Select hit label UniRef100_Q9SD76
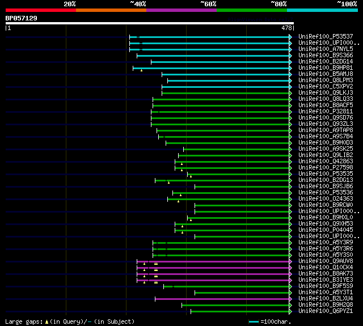 coord(326,118)
